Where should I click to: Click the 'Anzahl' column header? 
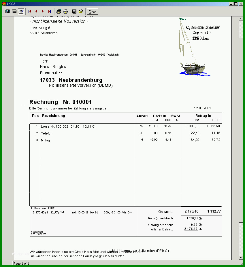(142, 116)
